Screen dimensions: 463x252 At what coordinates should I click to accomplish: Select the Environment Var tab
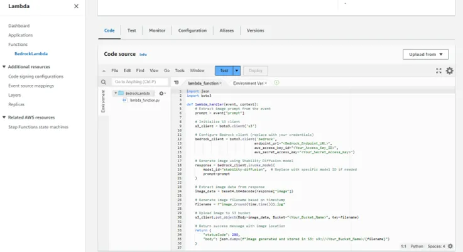pyautogui.click(x=248, y=84)
